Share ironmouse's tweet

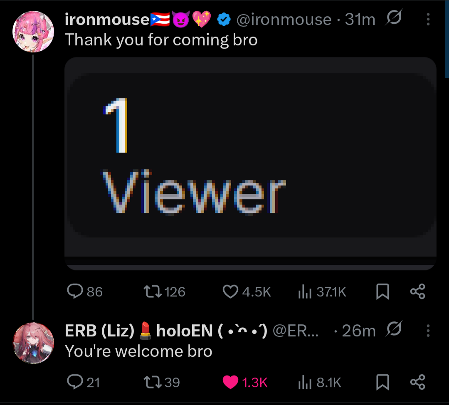point(418,291)
